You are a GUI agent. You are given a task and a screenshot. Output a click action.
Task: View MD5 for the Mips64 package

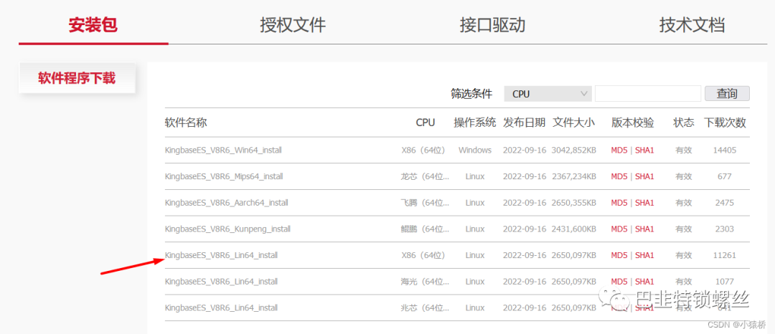pos(619,176)
